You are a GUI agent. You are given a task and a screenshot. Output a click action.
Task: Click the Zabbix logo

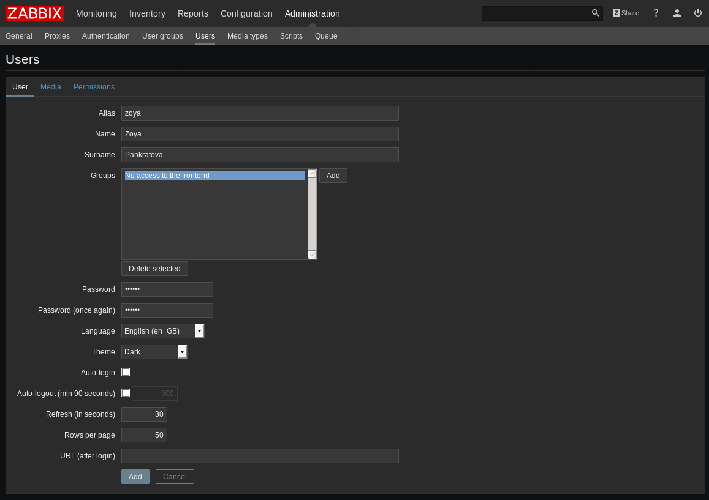click(x=35, y=13)
